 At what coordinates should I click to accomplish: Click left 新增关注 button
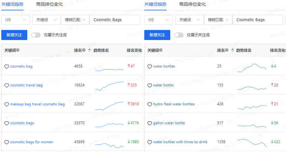click(14, 35)
